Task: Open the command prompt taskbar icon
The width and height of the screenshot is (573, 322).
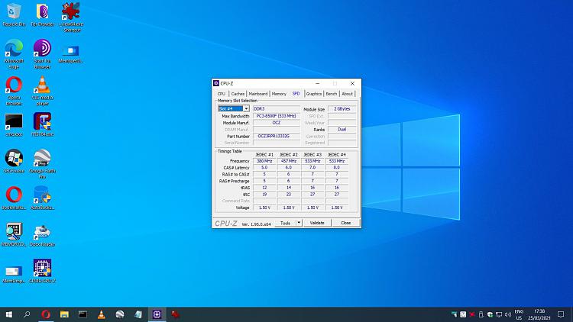Action: [83, 314]
